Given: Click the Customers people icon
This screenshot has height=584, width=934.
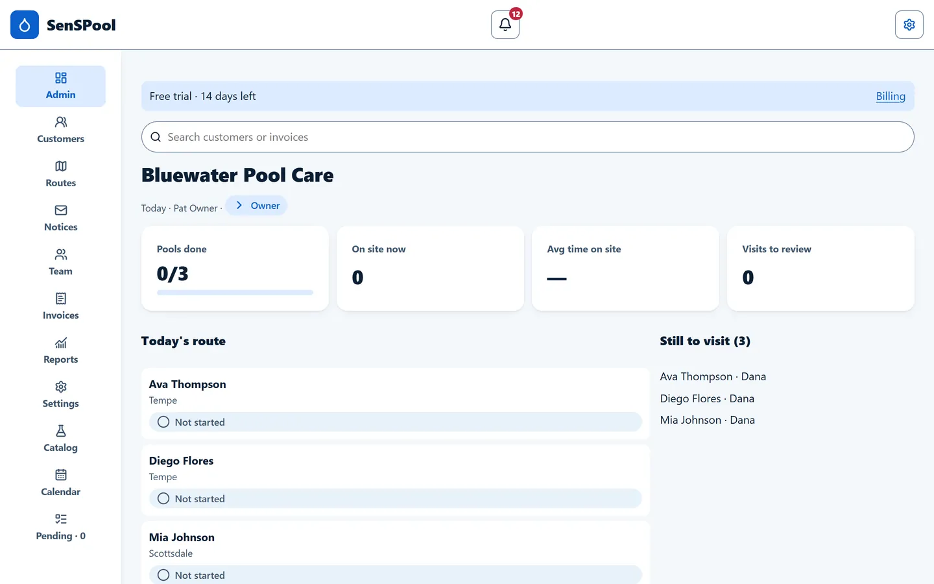Looking at the screenshot, I should pyautogui.click(x=61, y=122).
